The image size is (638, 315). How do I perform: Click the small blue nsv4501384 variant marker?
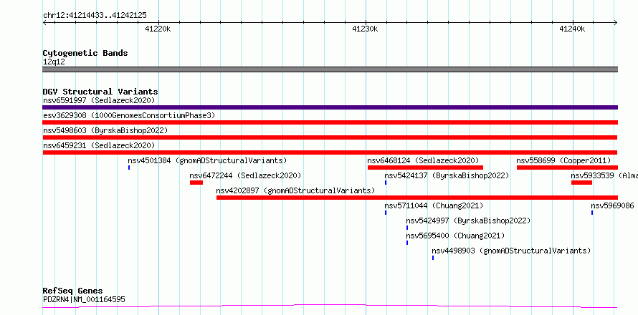129,168
